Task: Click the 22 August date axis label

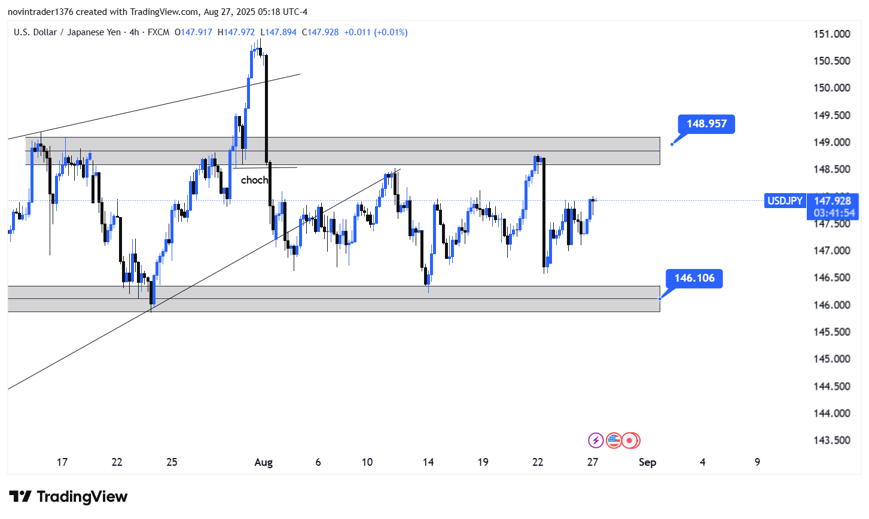Action: (538, 462)
